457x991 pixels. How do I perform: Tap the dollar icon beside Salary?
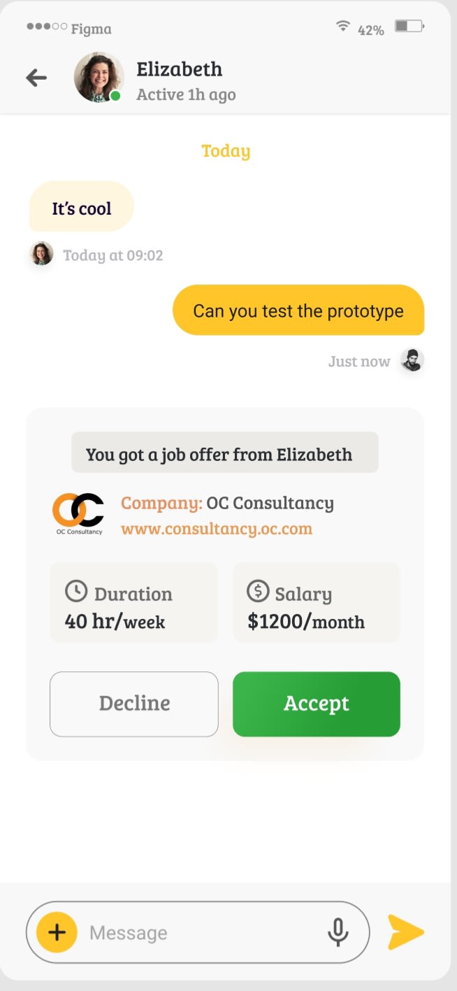click(x=258, y=592)
